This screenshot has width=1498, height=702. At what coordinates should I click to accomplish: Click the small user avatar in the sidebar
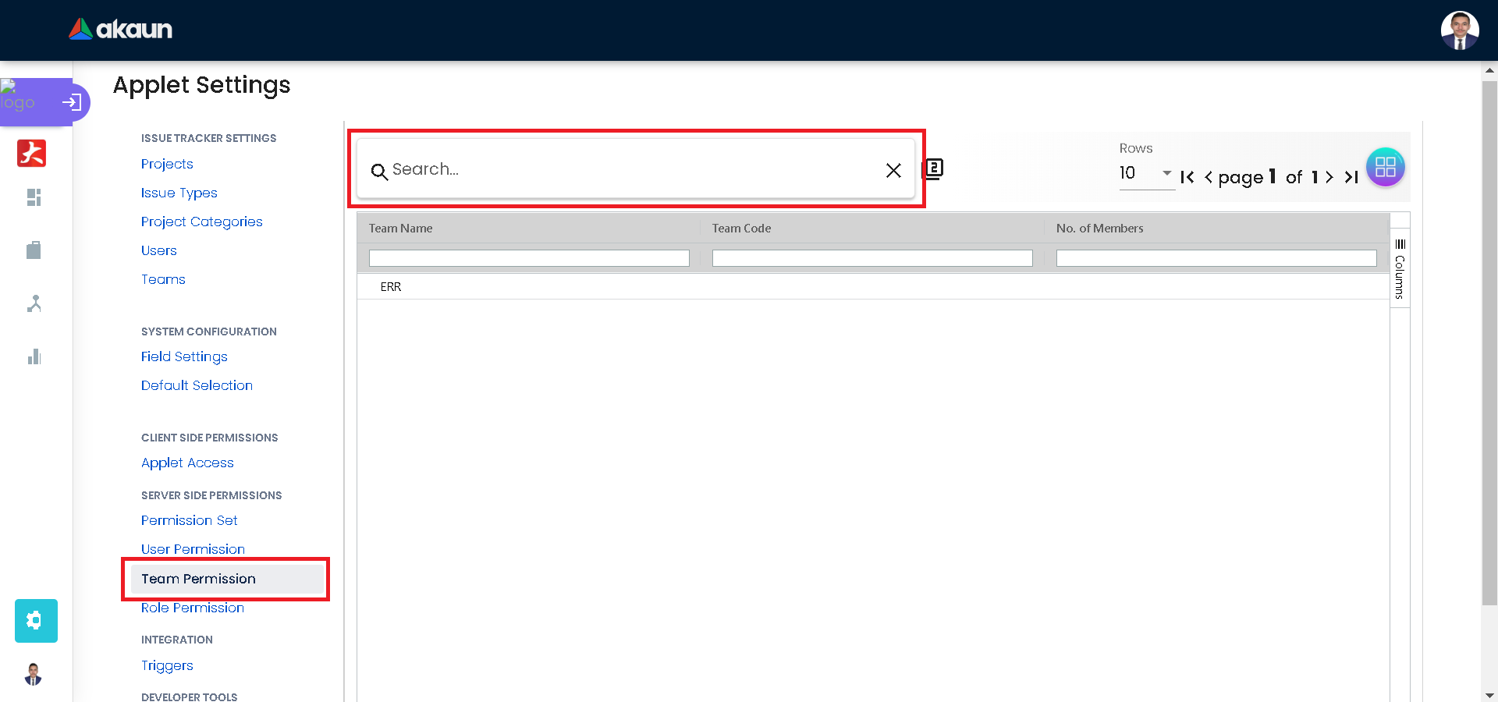click(x=34, y=674)
